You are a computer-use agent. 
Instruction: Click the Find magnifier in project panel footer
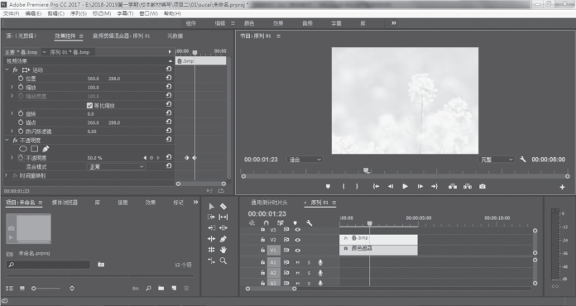pyautogui.click(x=148, y=288)
